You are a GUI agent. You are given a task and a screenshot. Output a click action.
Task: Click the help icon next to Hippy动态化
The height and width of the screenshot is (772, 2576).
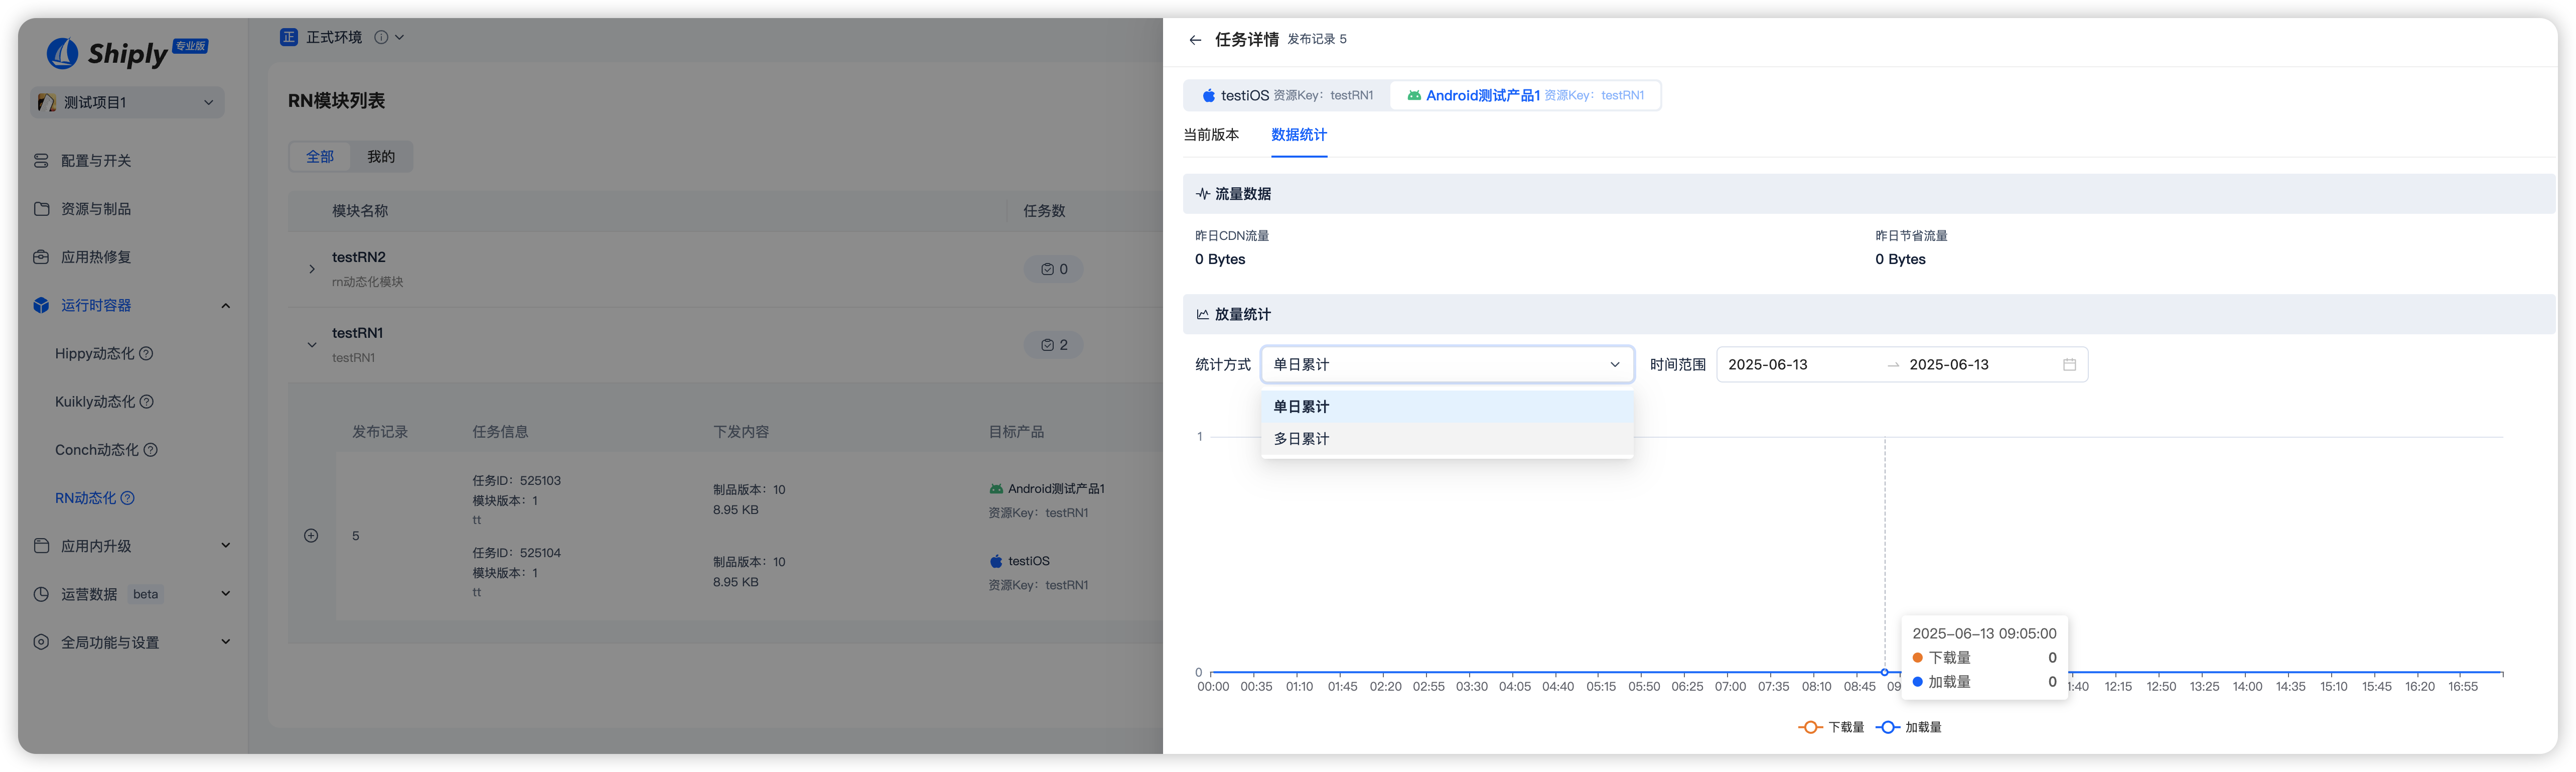click(146, 353)
